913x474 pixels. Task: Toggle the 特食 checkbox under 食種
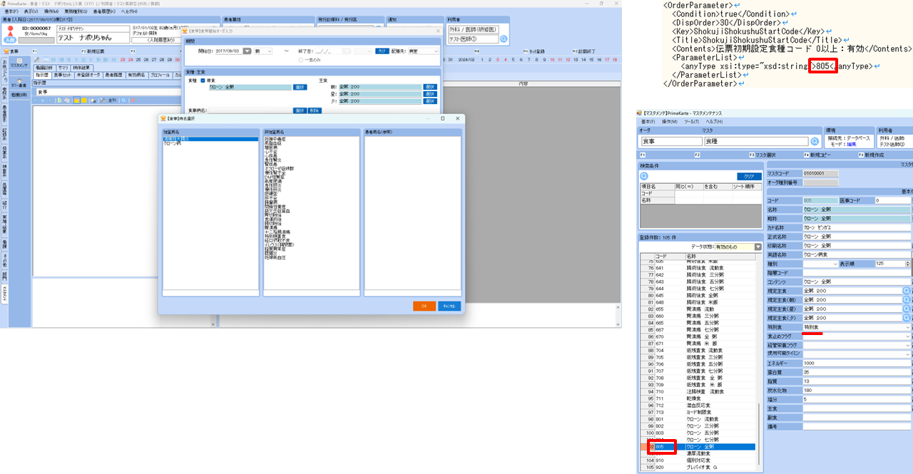pyautogui.click(x=203, y=80)
